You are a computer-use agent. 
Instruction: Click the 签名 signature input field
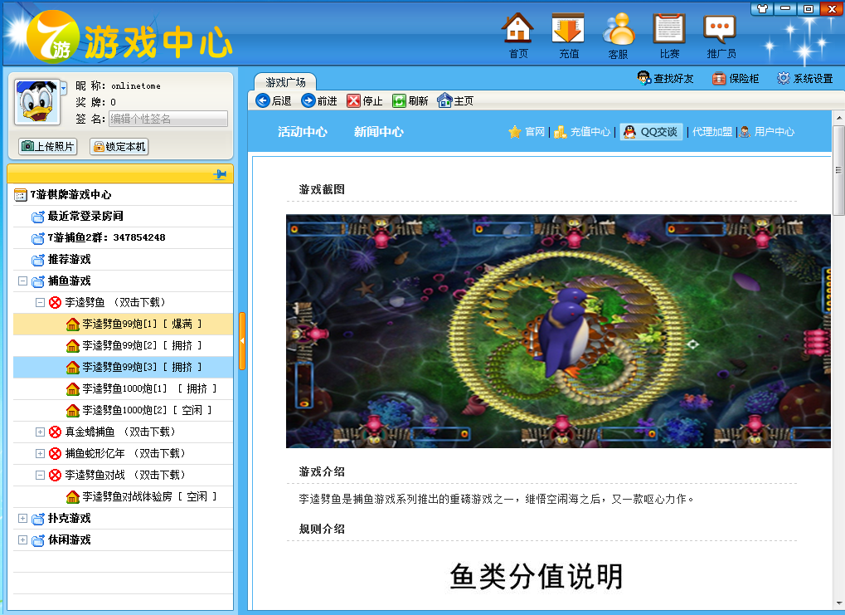[168, 119]
